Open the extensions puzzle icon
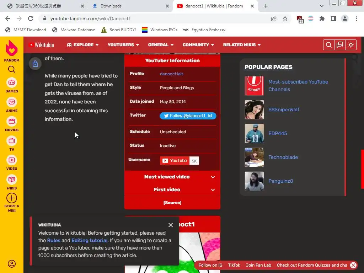Viewport: 364px width, 273px height. pos(322,18)
